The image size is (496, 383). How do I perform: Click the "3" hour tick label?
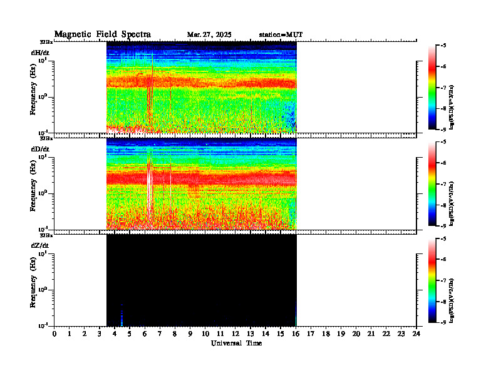(100, 334)
